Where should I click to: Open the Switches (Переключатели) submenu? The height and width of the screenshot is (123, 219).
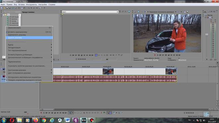point(29,62)
